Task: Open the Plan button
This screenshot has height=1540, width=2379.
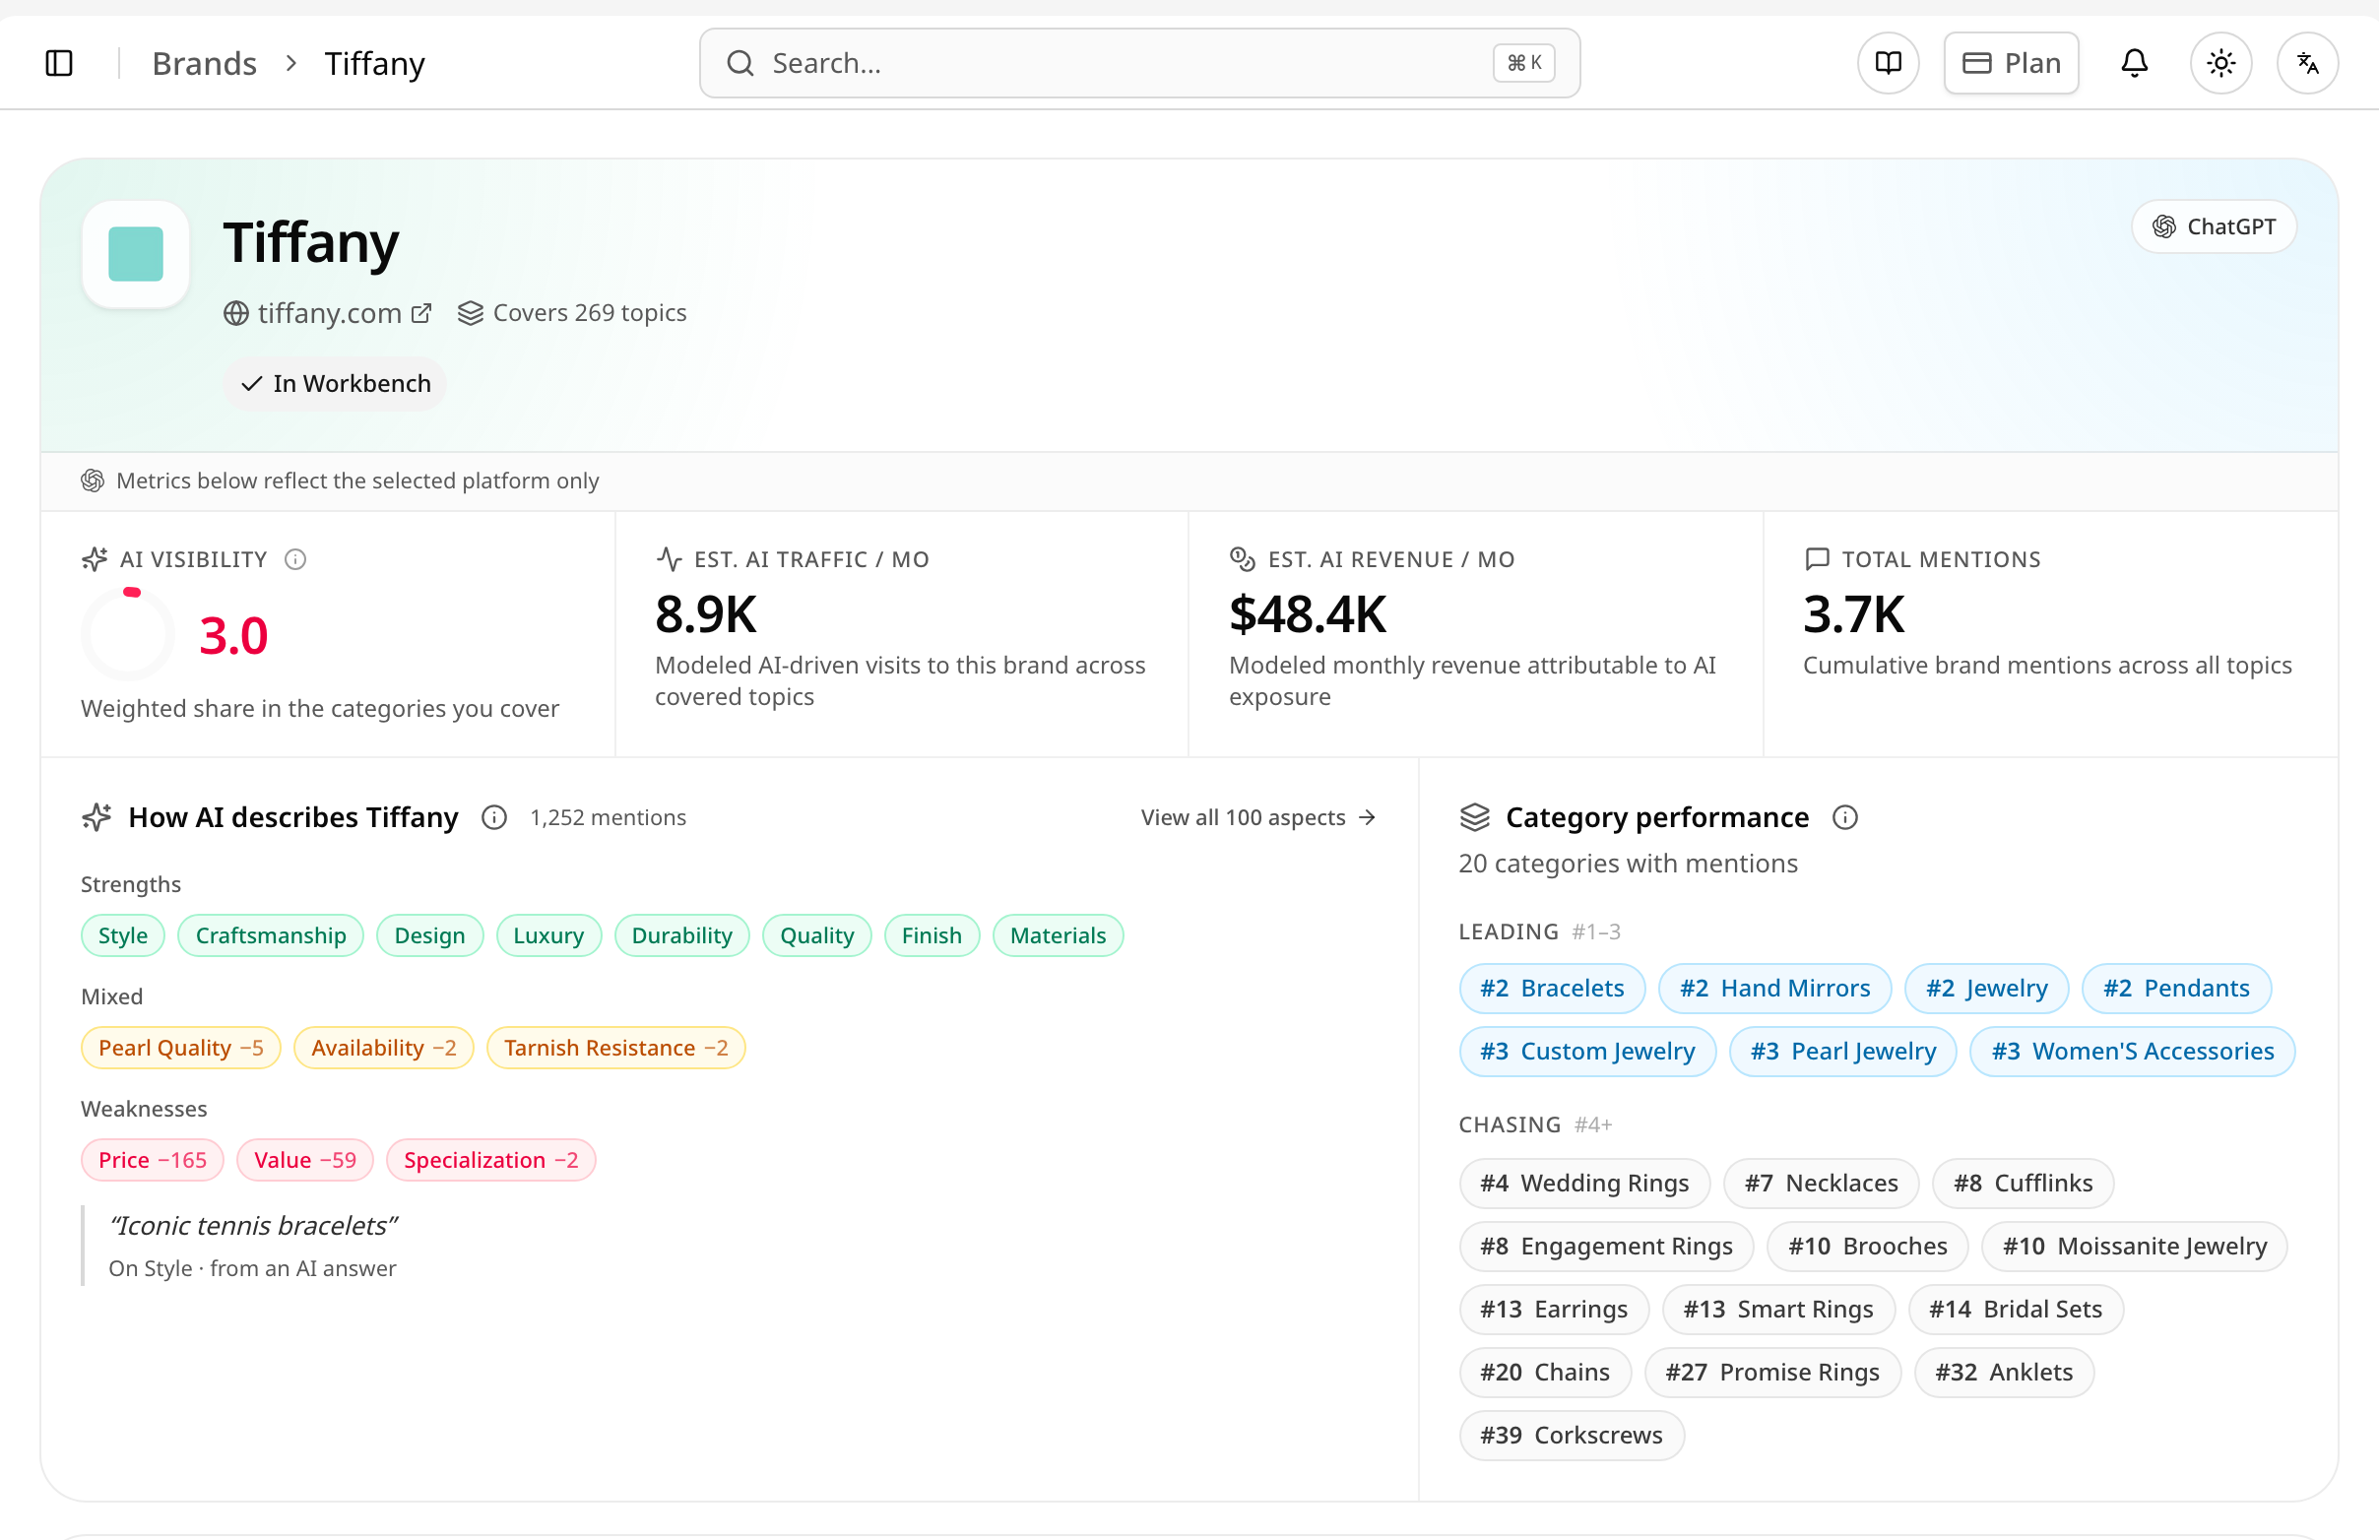Action: tap(2010, 63)
